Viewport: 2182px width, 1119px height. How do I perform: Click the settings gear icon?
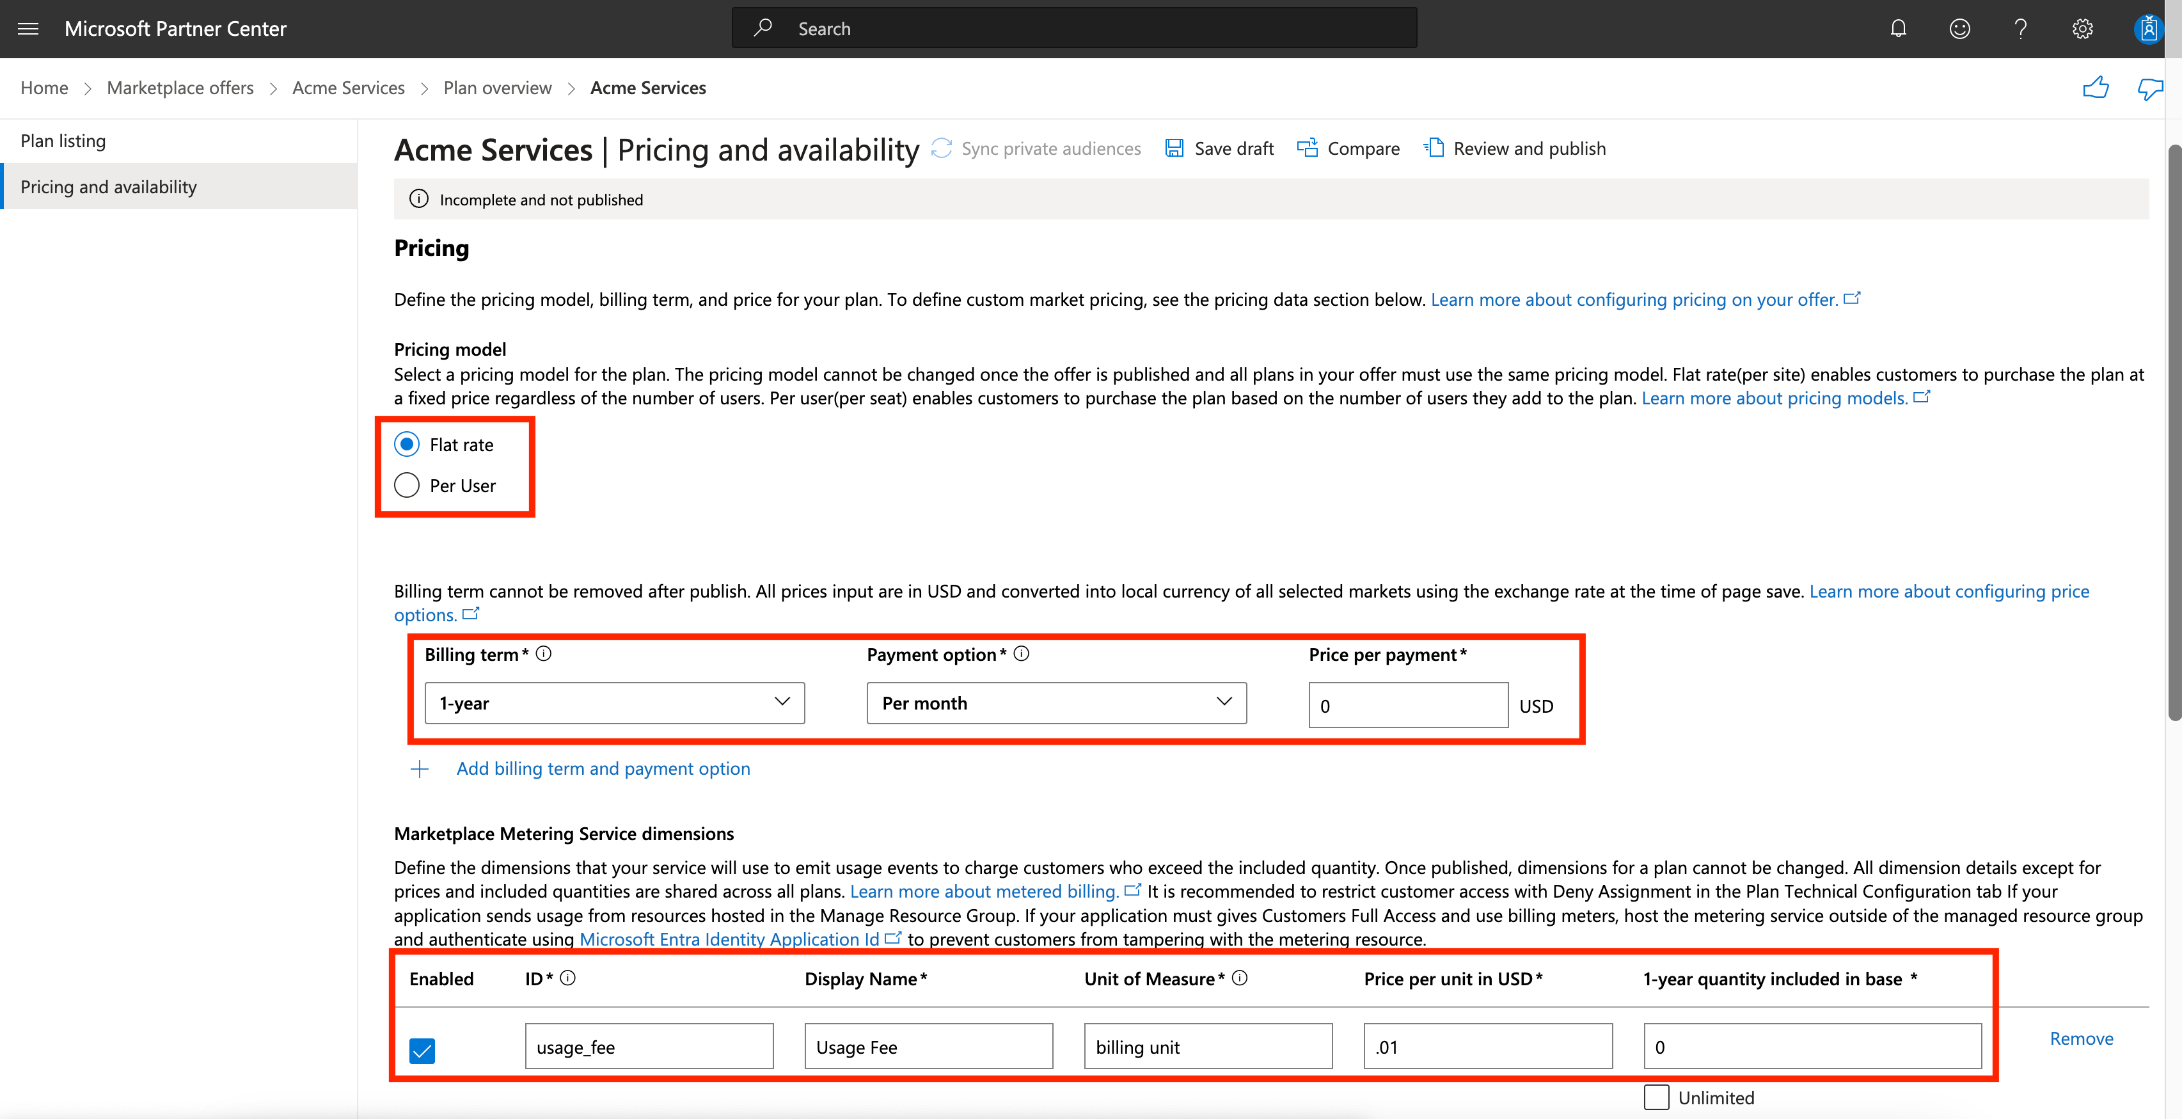(2082, 27)
